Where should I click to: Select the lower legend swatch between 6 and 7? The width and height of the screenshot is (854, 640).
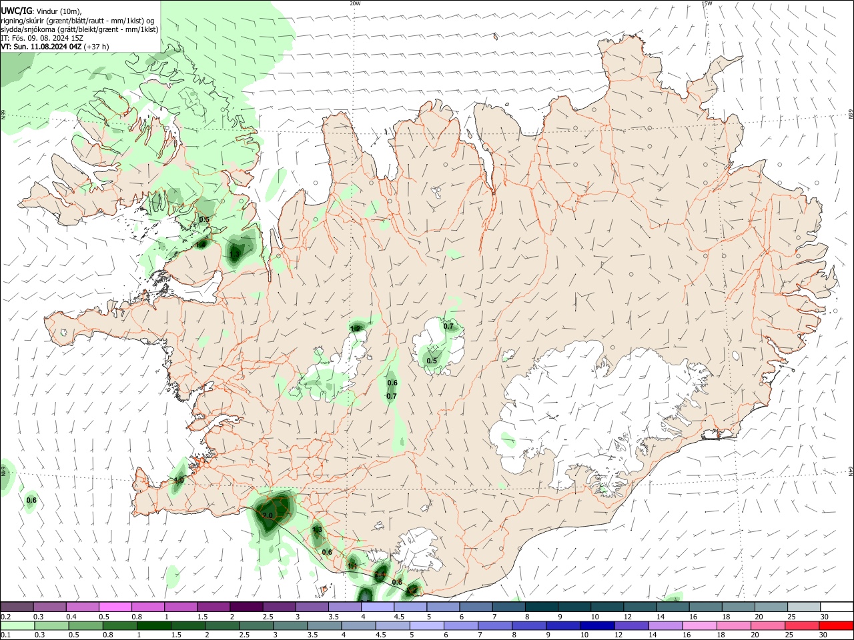click(460, 625)
